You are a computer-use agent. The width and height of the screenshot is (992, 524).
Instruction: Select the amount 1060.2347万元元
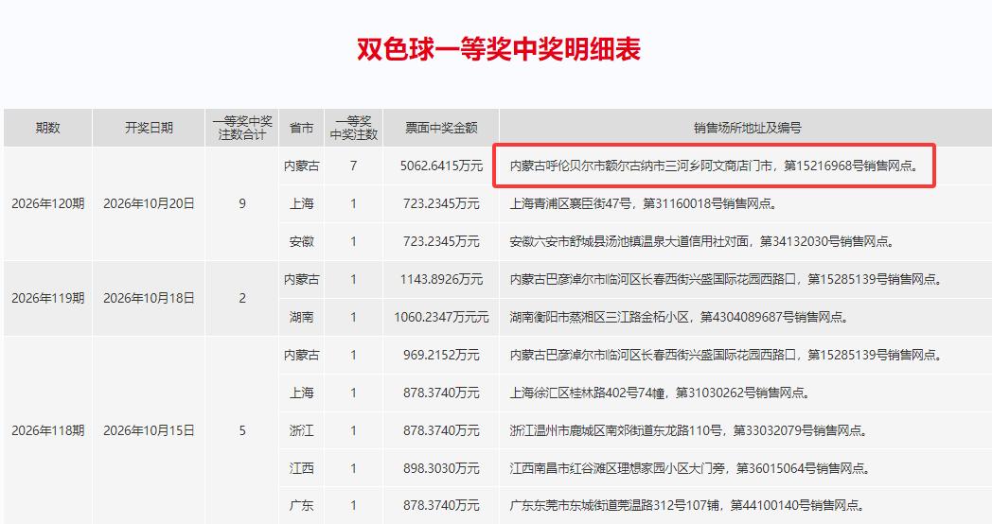click(x=441, y=317)
